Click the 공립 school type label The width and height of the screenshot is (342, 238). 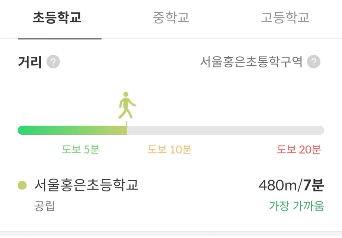pyautogui.click(x=44, y=206)
